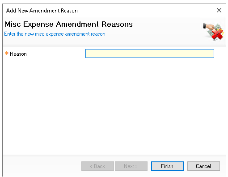Close the Add New Amendment Reason dialog
The height and width of the screenshot is (177, 228).
219,10
